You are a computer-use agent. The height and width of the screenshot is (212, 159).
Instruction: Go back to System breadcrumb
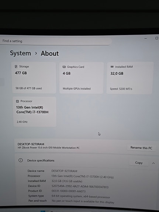[x=20, y=53]
